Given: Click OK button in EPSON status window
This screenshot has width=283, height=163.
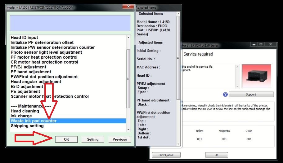Looking at the screenshot, I should [216, 155].
